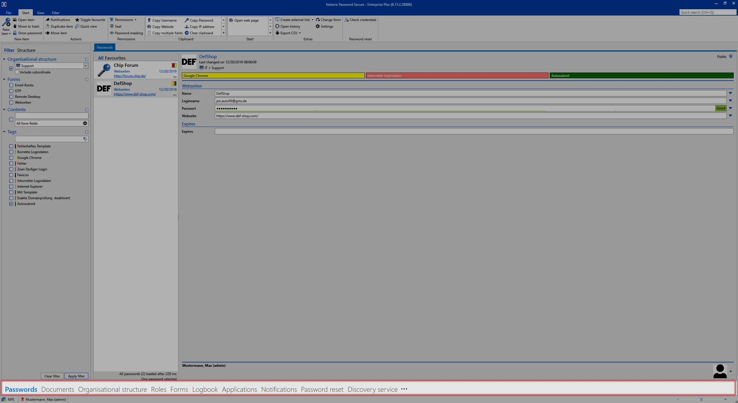Screen dimensions: 738x403
Task: Open history from the Extras group
Action: (x=288, y=26)
